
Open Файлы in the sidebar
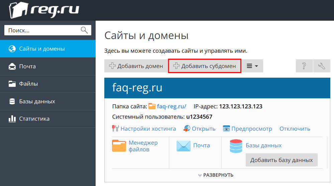pos(48,84)
